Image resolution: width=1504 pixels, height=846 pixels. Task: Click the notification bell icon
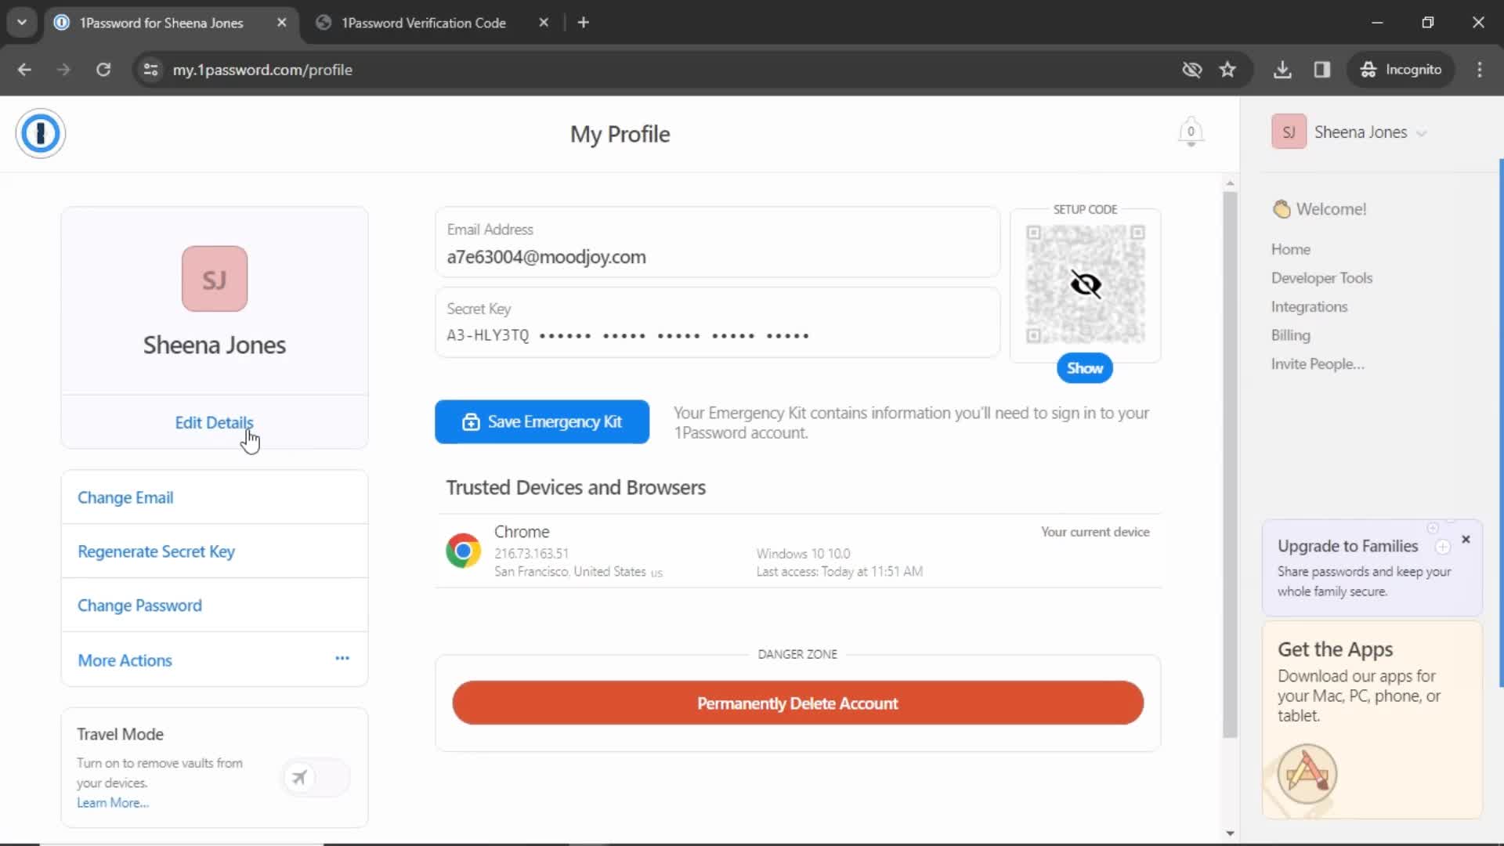(x=1191, y=132)
